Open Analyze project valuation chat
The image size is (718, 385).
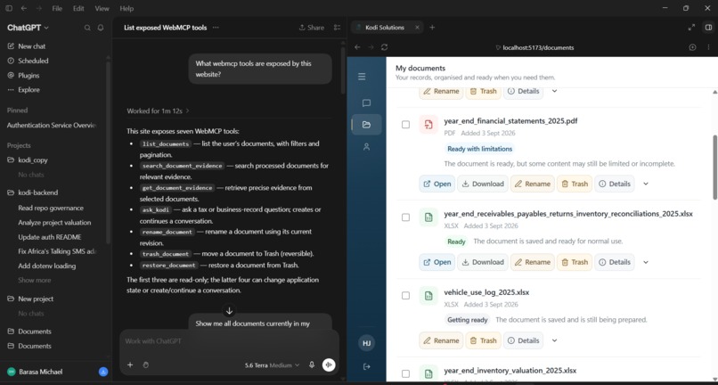[x=54, y=223]
